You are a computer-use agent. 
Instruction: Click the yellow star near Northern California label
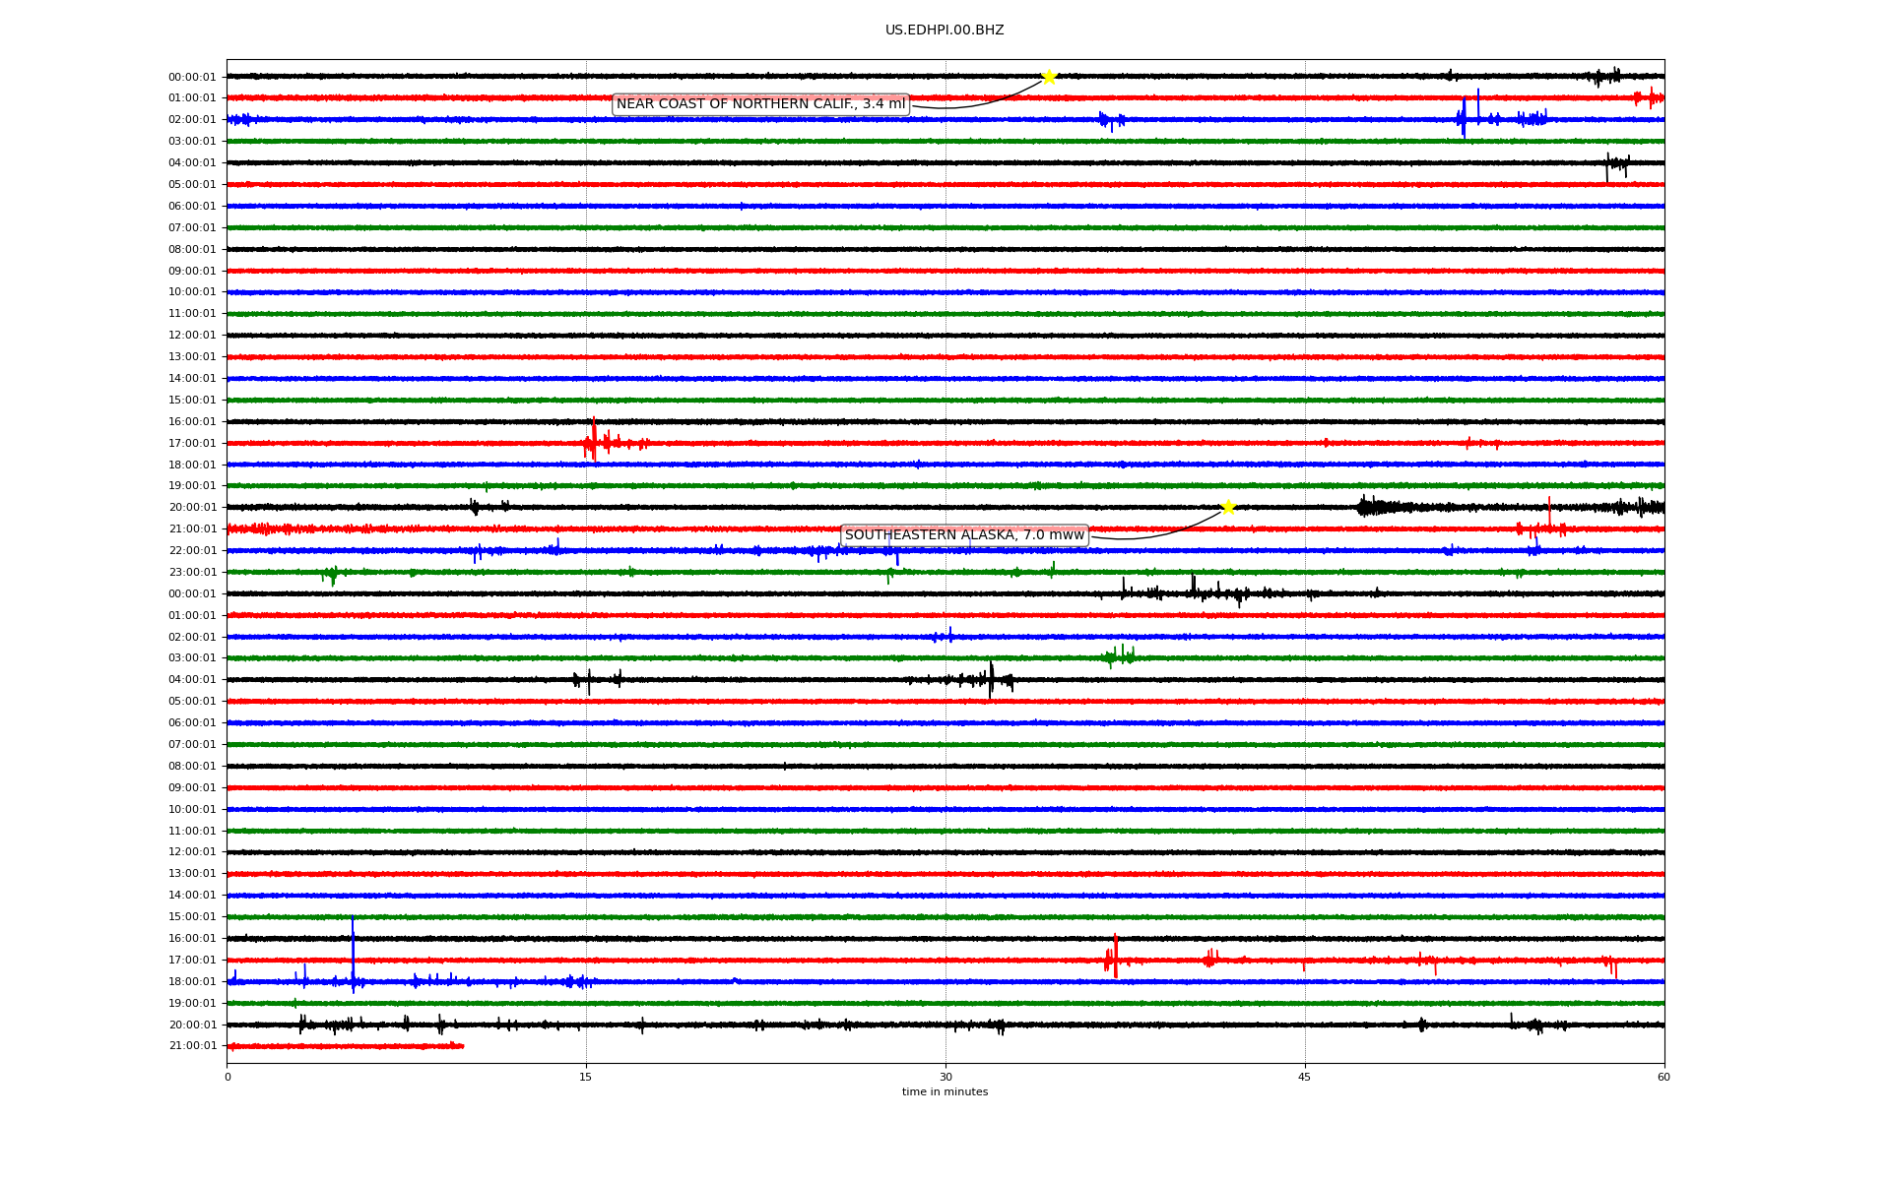click(x=1049, y=77)
